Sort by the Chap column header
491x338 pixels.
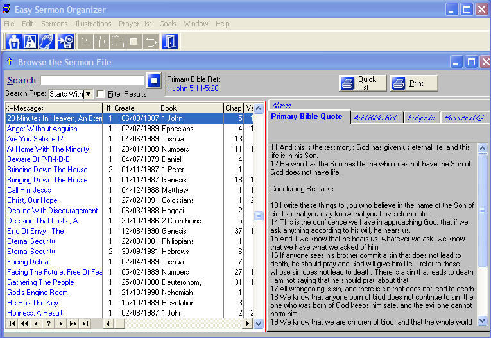234,108
